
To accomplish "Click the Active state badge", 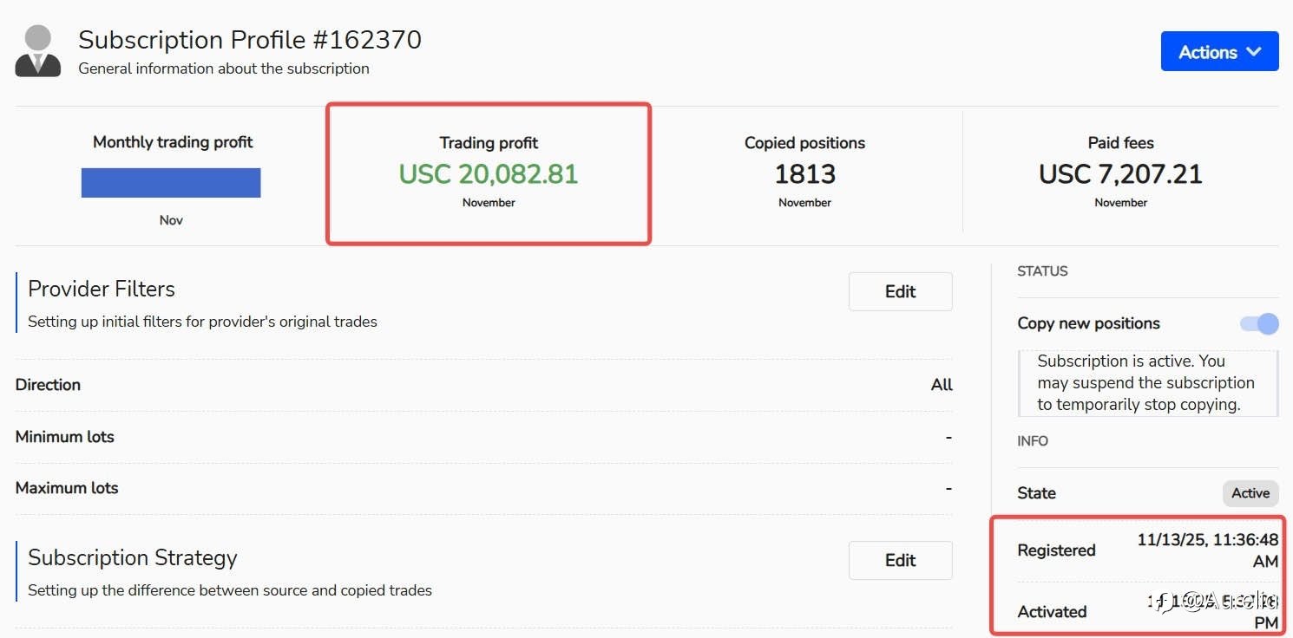I will [1250, 493].
